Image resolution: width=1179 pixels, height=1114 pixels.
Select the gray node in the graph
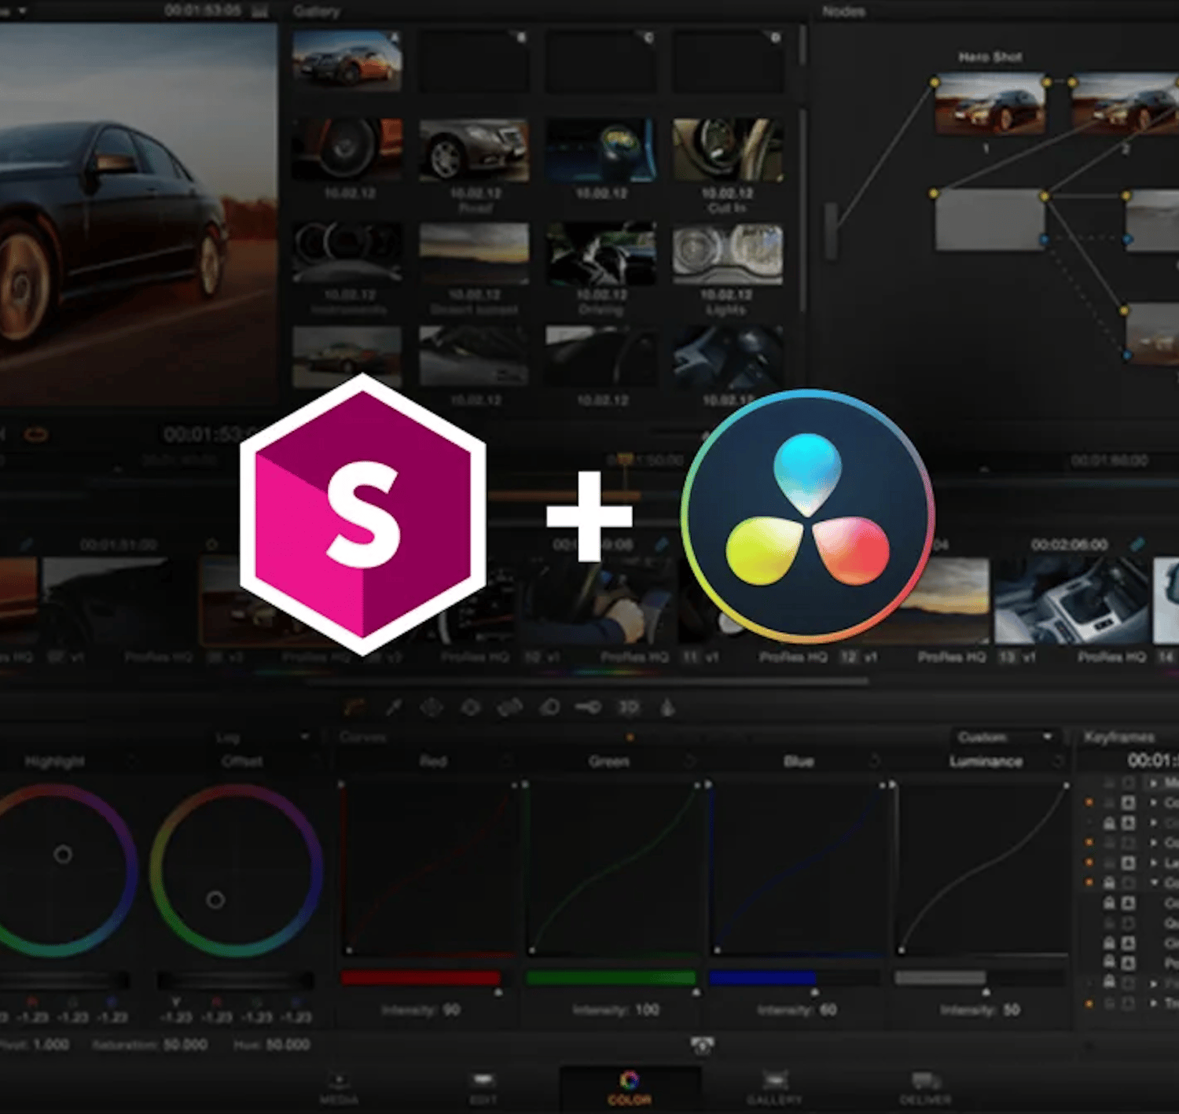pos(989,219)
